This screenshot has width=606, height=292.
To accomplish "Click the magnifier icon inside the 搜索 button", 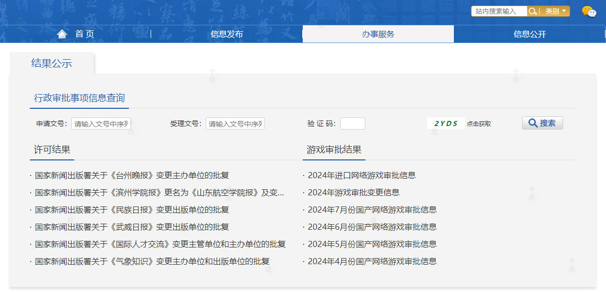I will [x=532, y=122].
